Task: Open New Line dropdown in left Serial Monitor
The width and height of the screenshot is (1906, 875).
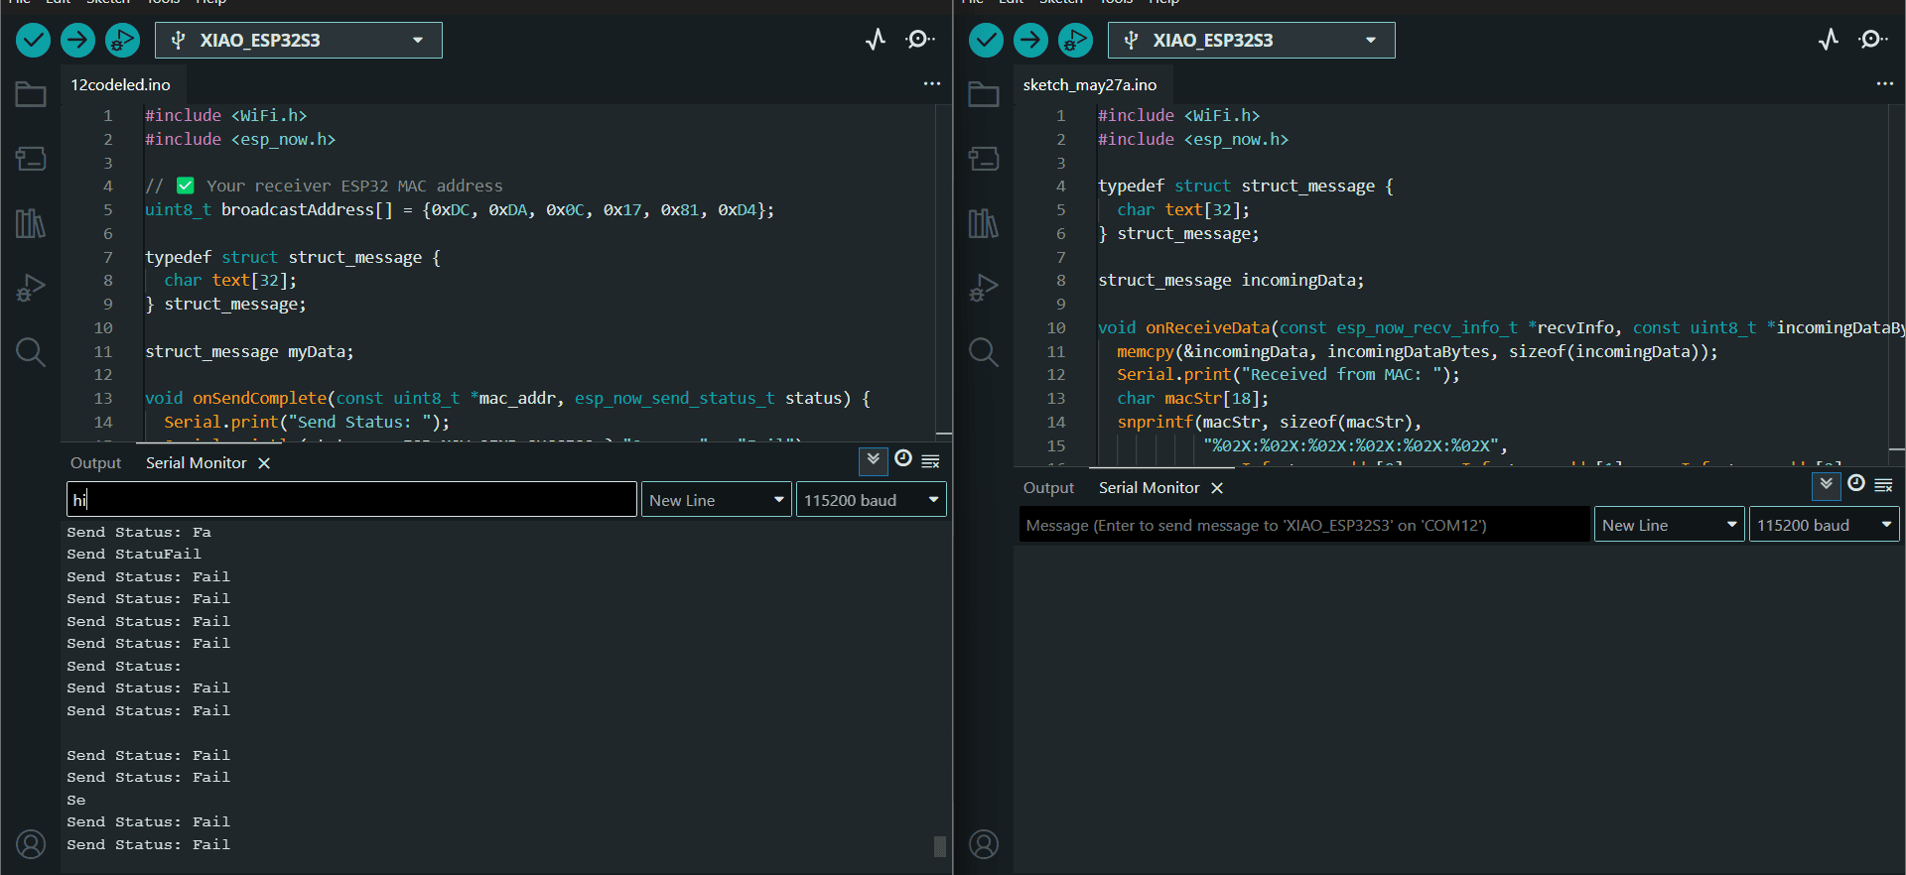Action: (717, 500)
